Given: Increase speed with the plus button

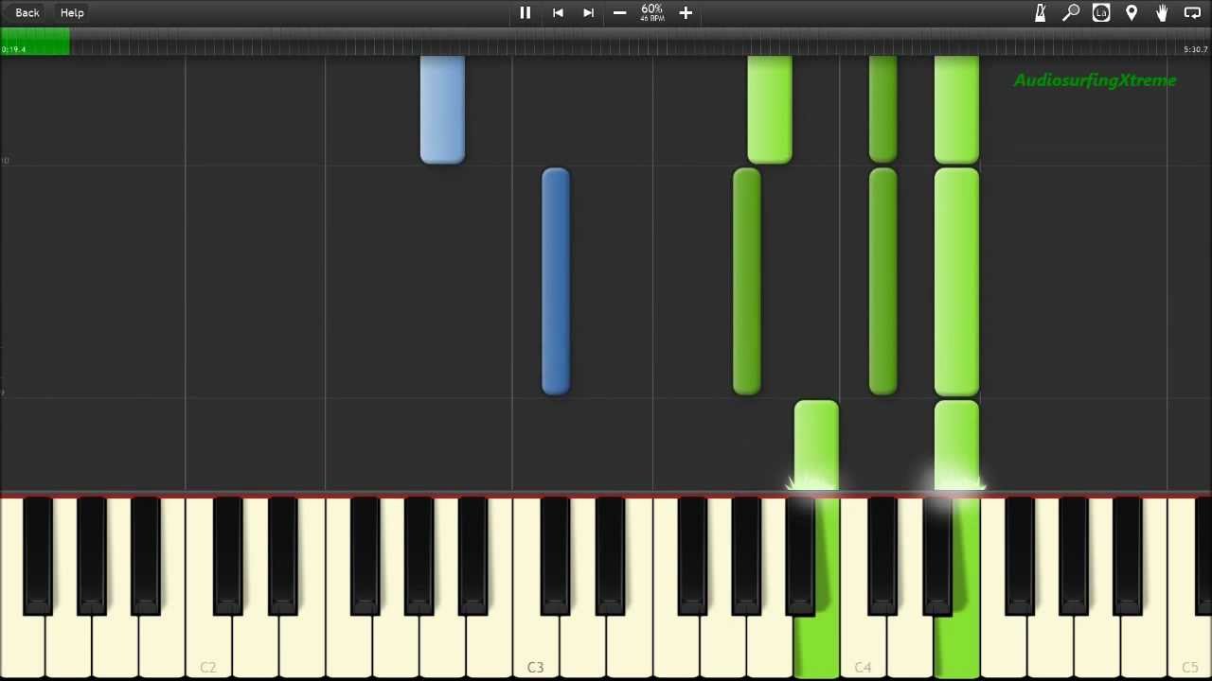Looking at the screenshot, I should tap(686, 13).
